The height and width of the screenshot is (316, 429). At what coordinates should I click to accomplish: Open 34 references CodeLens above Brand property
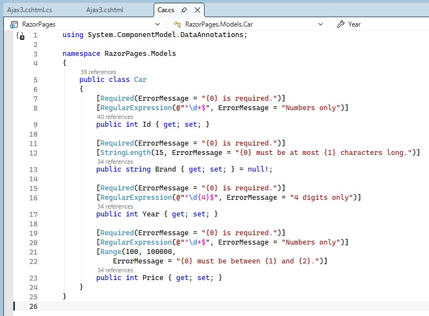coord(115,162)
